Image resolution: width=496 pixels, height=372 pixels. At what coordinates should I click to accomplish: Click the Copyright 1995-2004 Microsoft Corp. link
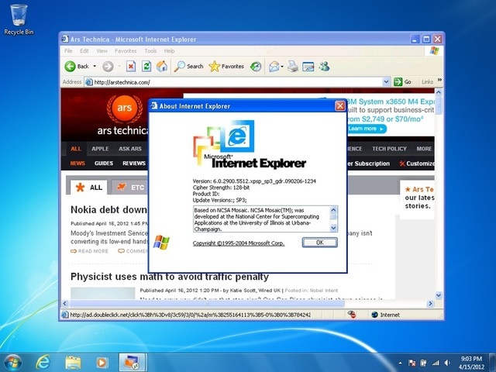[x=239, y=243]
